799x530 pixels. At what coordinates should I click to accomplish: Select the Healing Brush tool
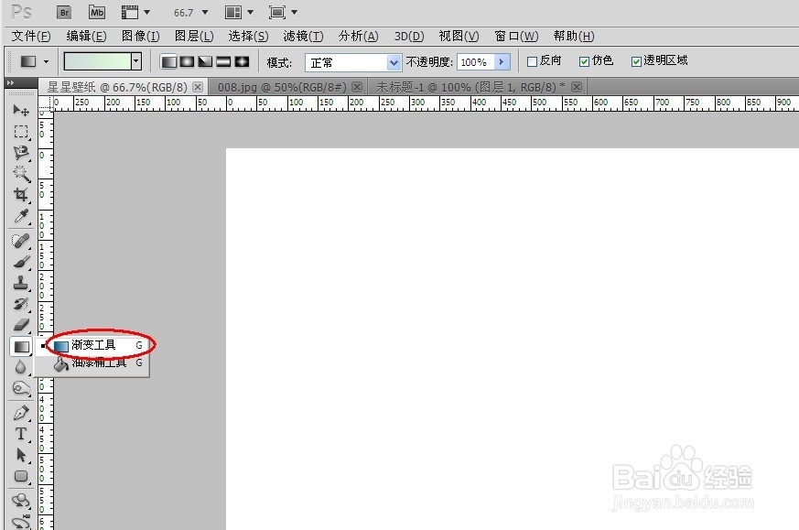(21, 240)
